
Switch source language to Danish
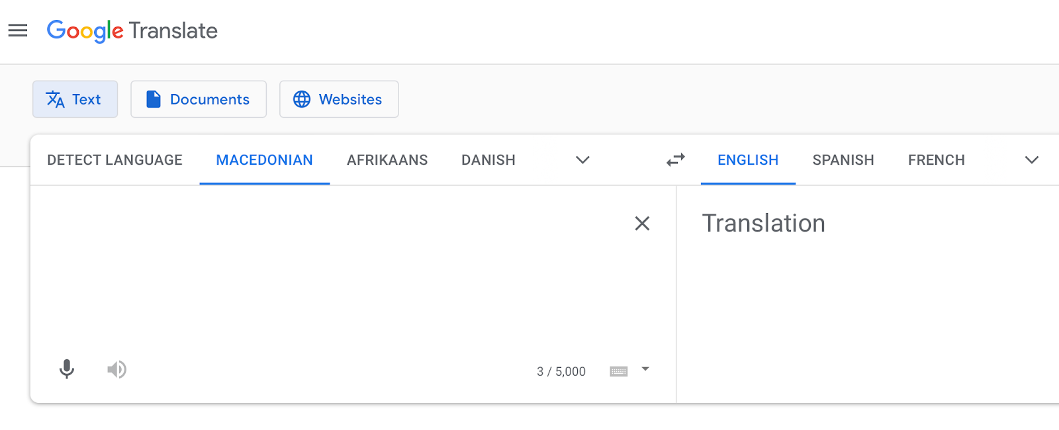(x=488, y=160)
